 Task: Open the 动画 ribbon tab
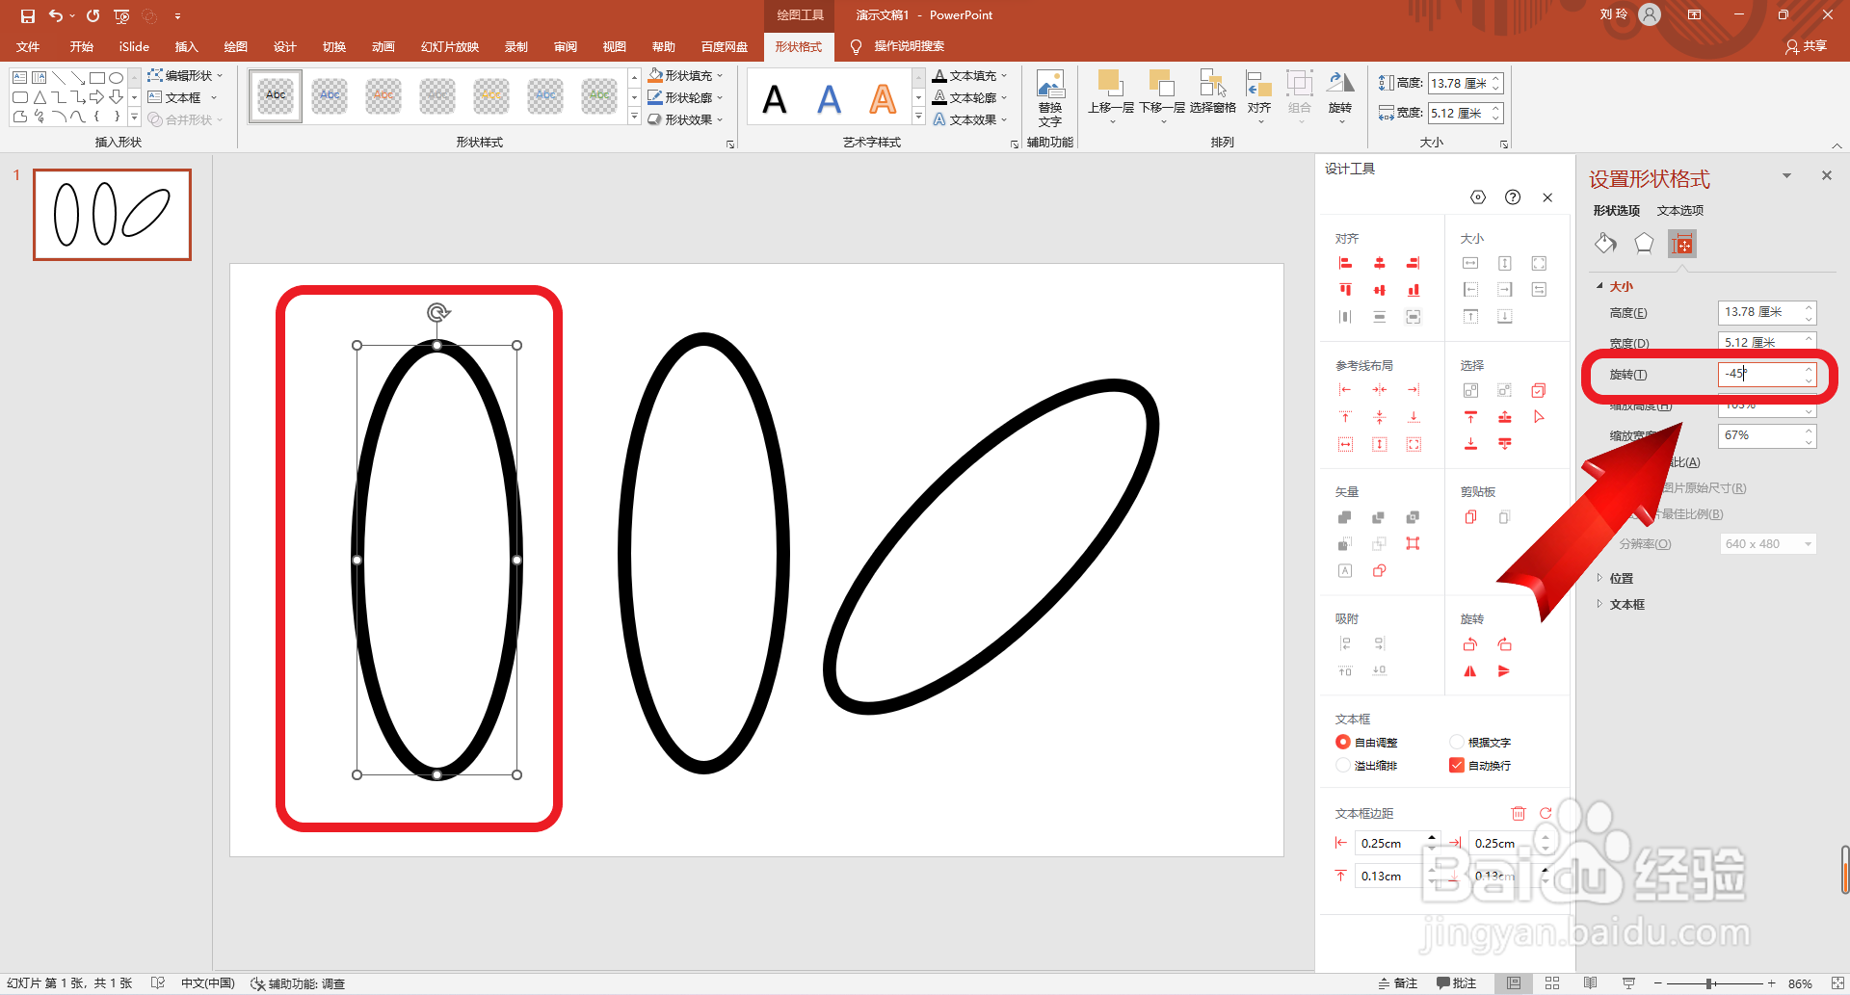(383, 46)
